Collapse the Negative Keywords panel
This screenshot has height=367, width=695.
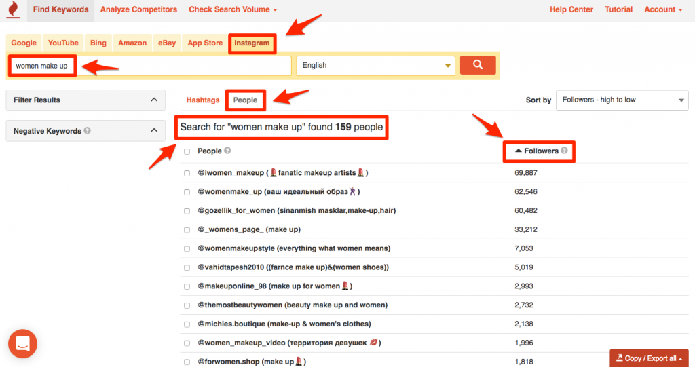click(x=154, y=130)
